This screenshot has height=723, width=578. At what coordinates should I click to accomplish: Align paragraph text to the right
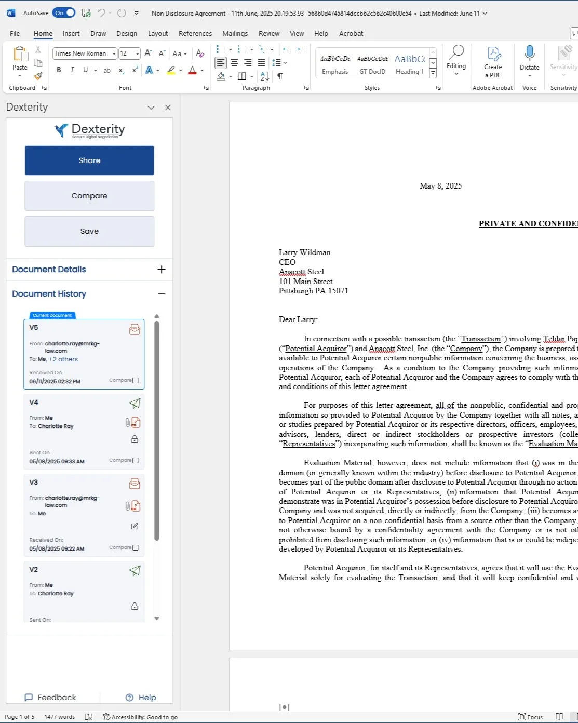(248, 63)
